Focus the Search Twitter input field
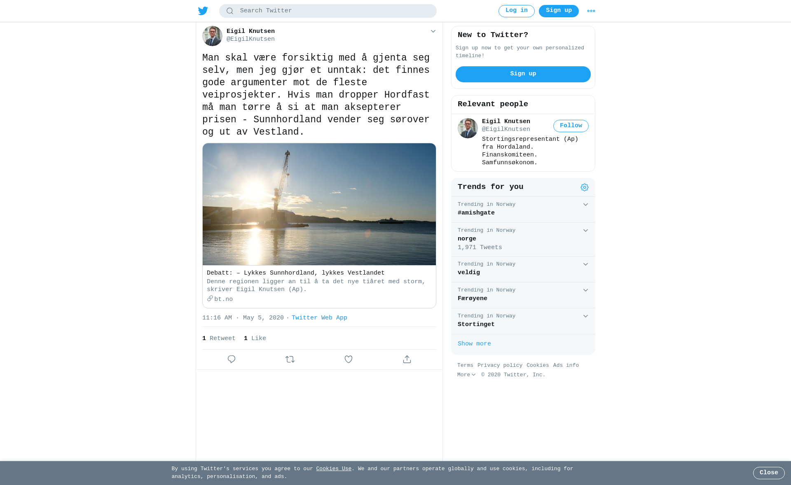This screenshot has width=791, height=485. click(328, 11)
